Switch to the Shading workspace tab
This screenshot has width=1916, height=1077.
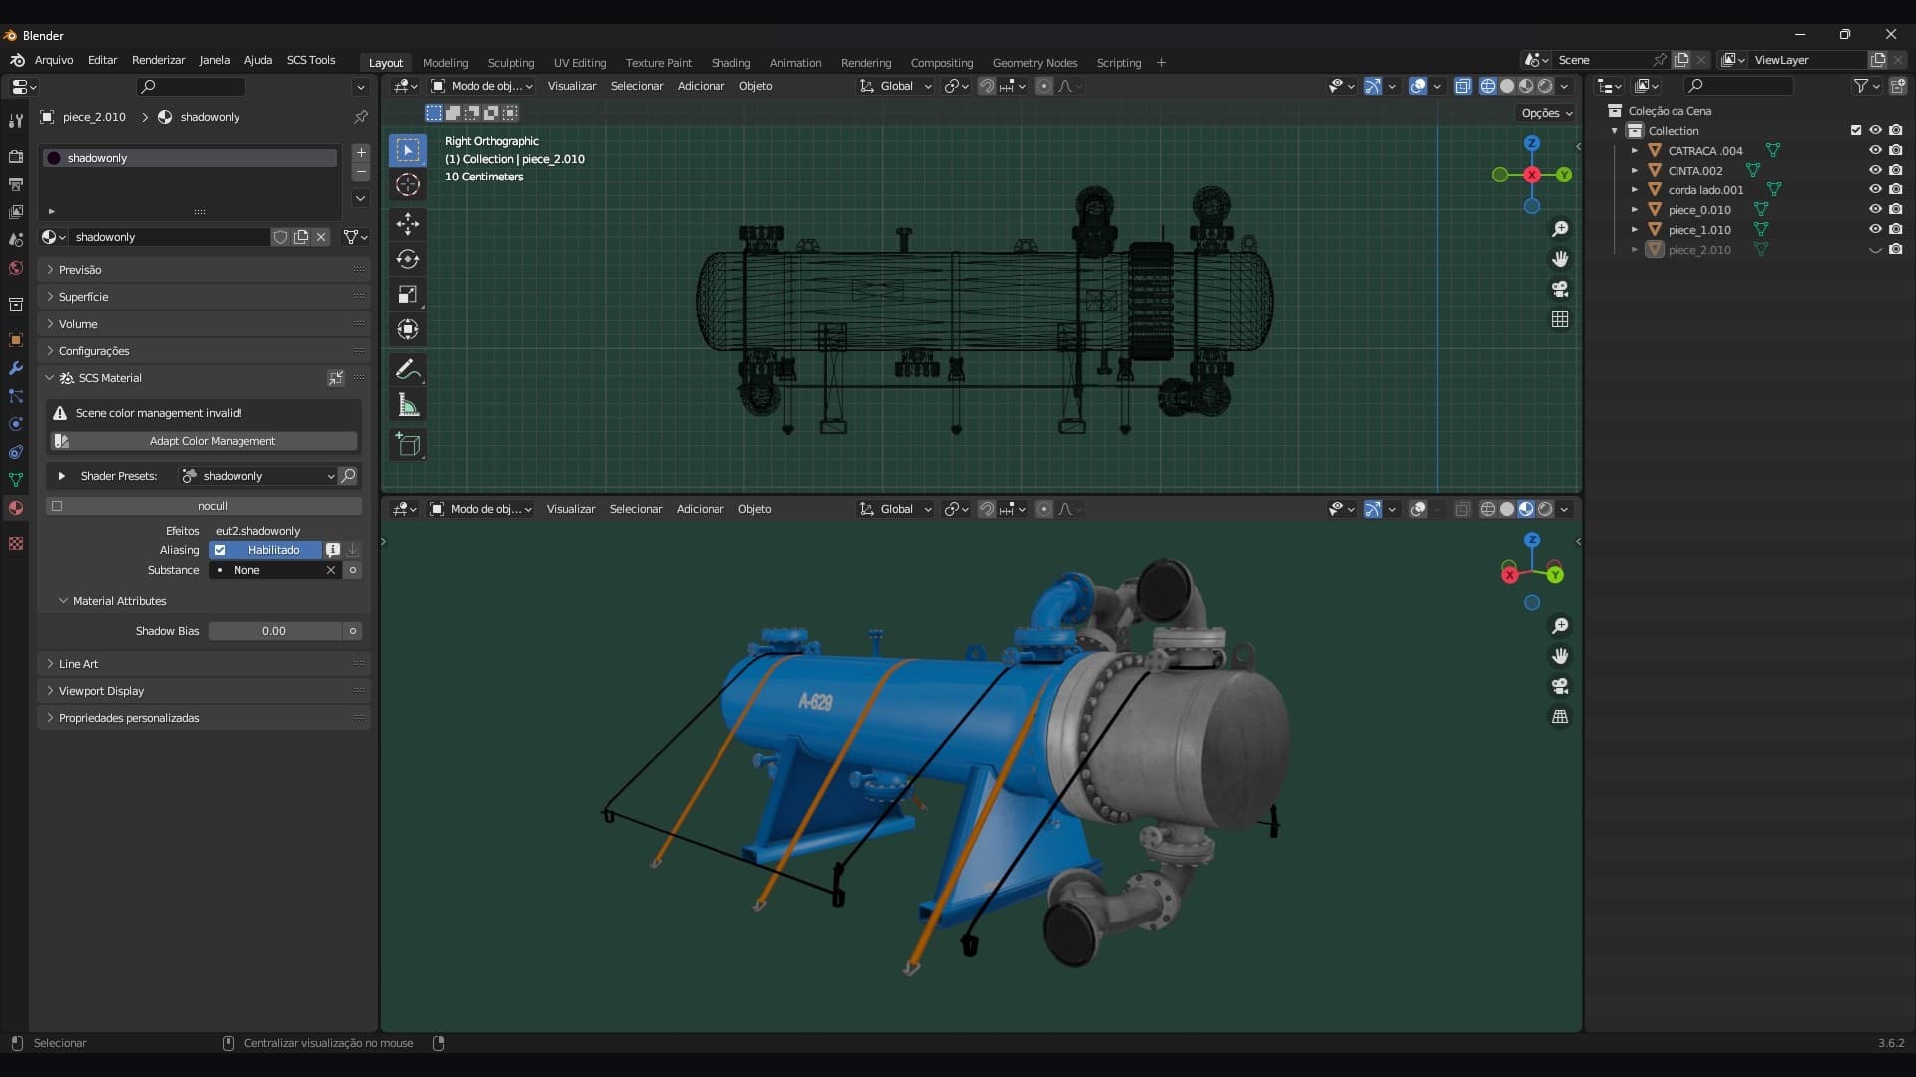730,62
